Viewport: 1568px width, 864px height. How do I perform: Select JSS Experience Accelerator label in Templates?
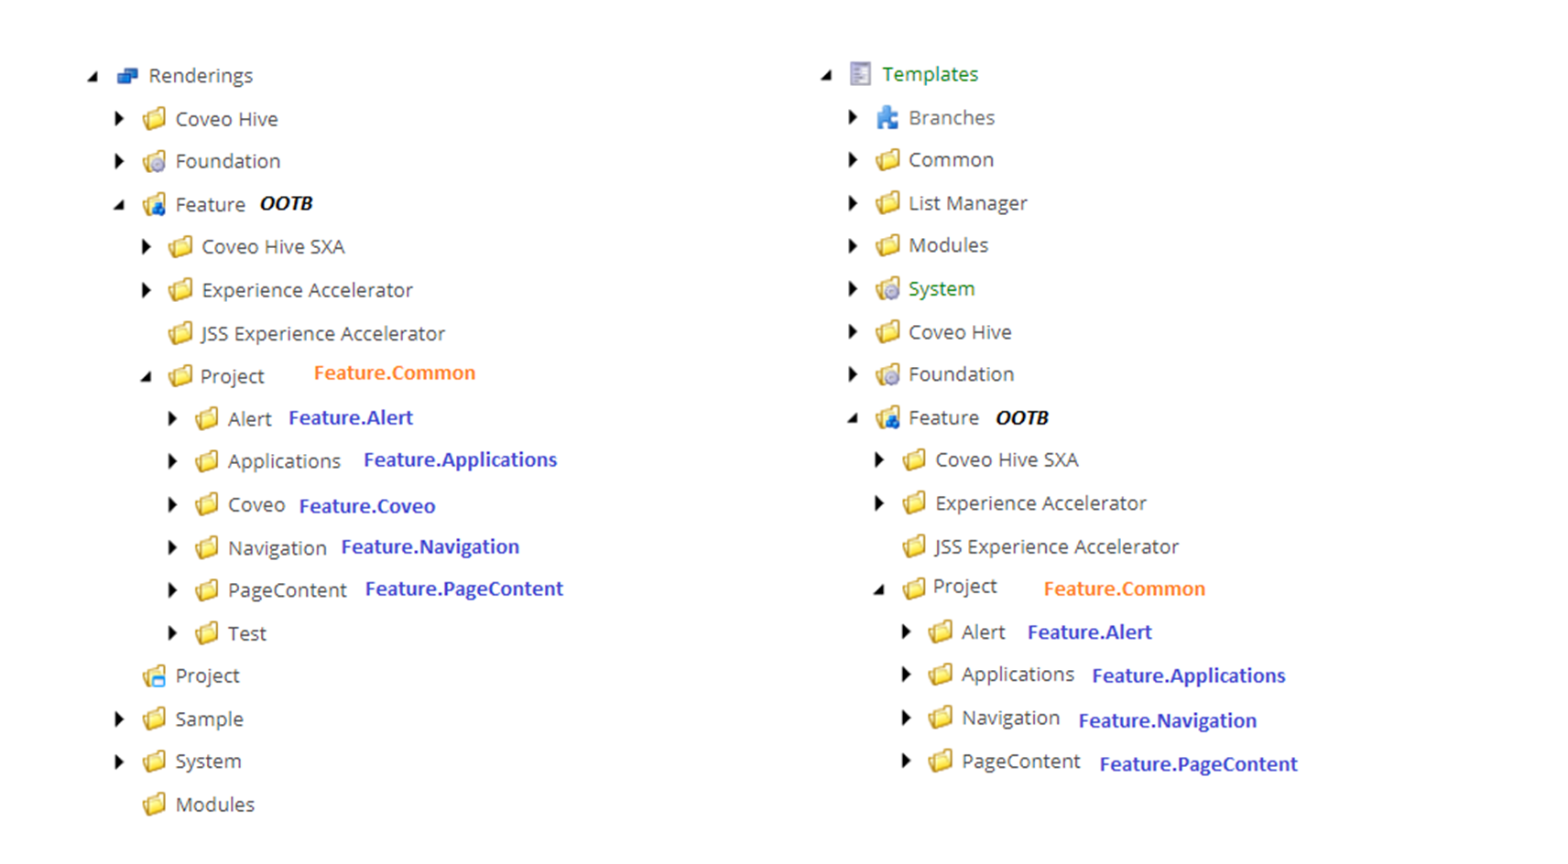click(x=1056, y=546)
